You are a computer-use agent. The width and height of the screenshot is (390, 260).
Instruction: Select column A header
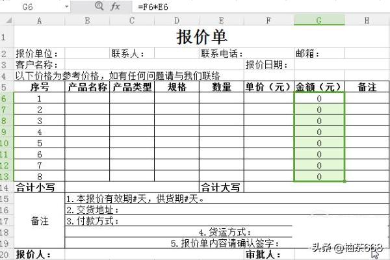tap(39, 21)
